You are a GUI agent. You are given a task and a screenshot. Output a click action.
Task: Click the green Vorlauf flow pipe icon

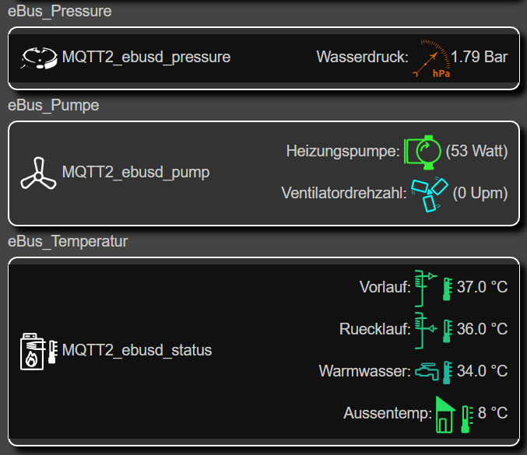[x=426, y=288]
